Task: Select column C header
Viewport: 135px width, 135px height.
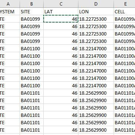Action: tap(61, 4)
